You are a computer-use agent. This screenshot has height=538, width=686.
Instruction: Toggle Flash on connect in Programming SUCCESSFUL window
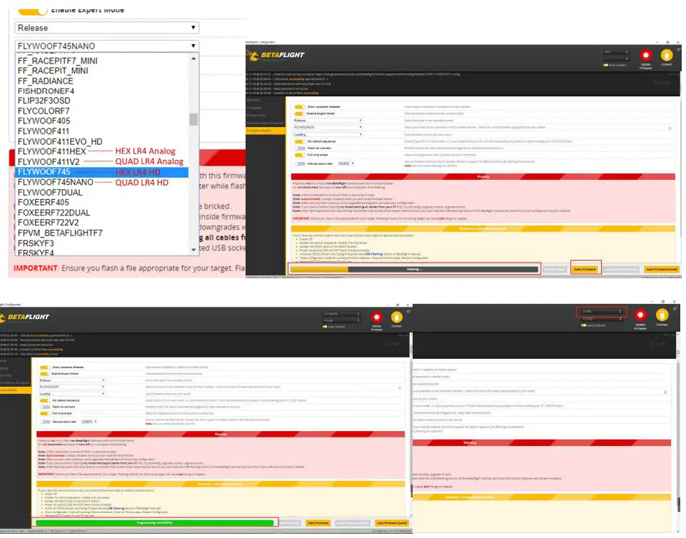pos(45,407)
